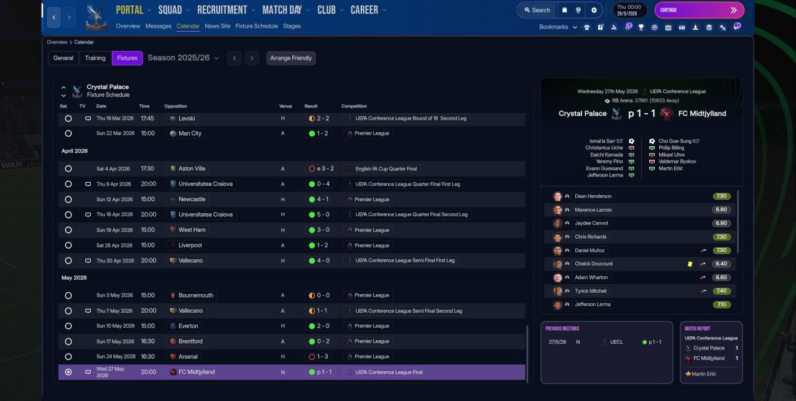
Task: Click the Search button
Action: (537, 10)
